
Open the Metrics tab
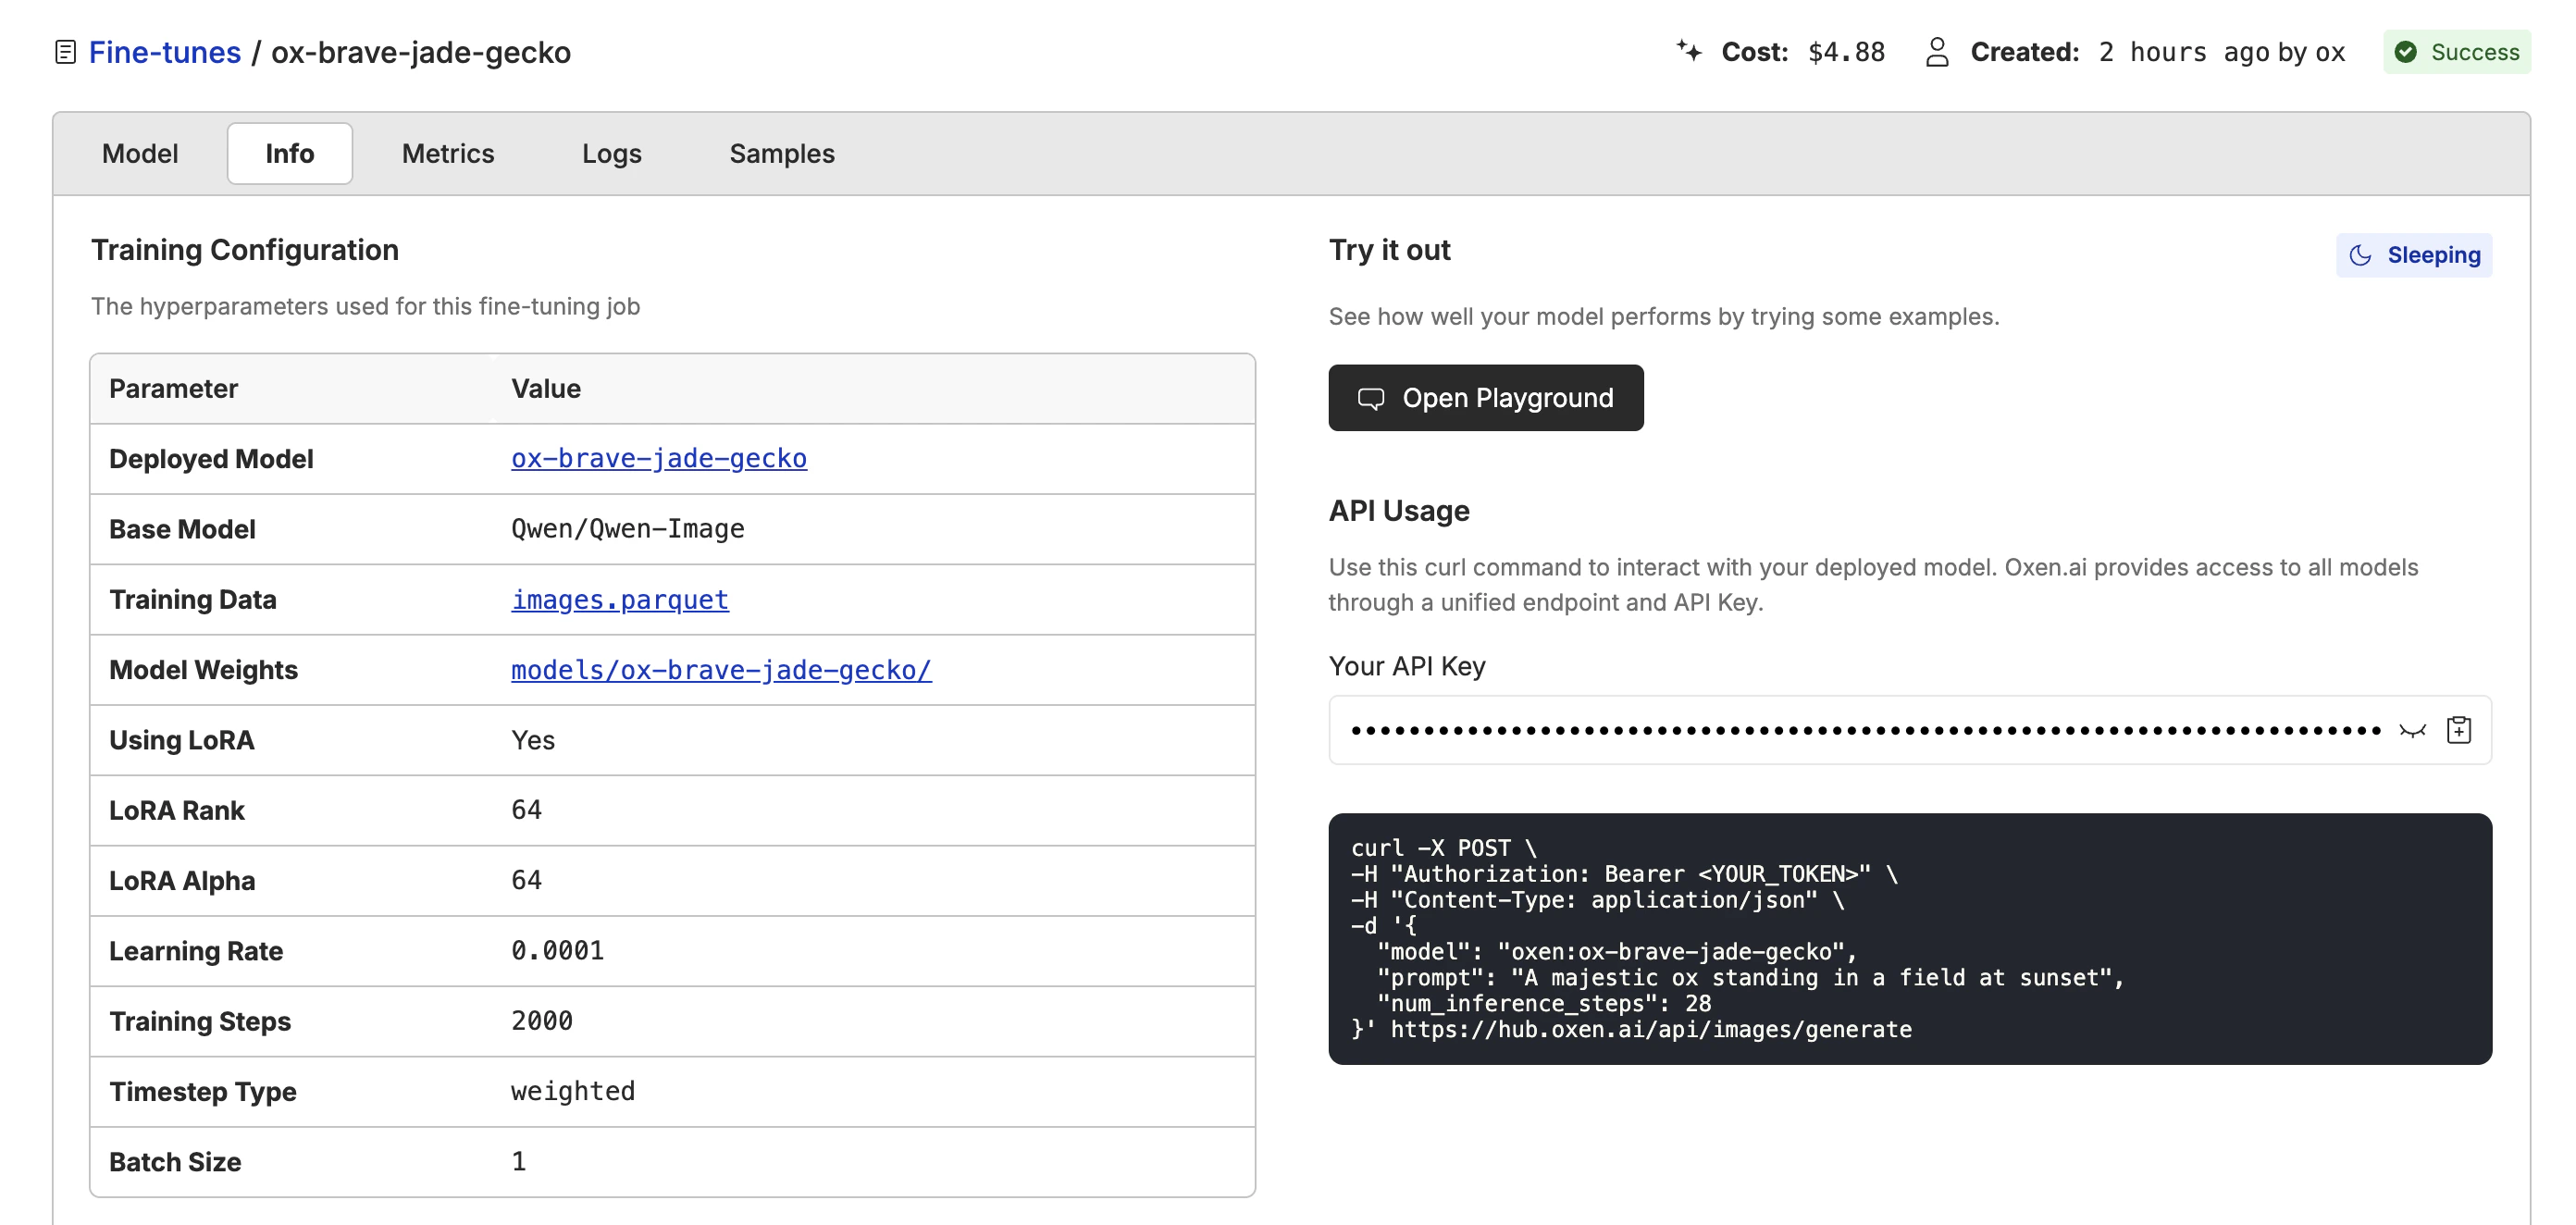coord(447,153)
